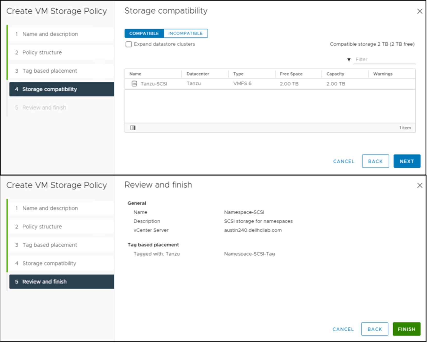Click the austin240.dellhcilab.com vCenter value

253,230
